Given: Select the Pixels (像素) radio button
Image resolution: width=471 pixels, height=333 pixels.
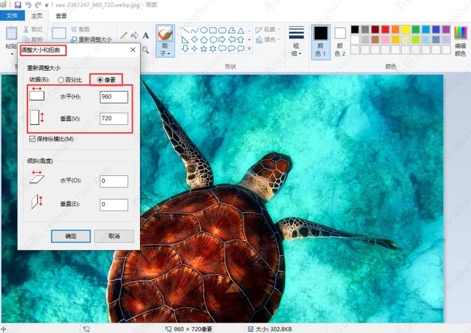Looking at the screenshot, I should 99,80.
